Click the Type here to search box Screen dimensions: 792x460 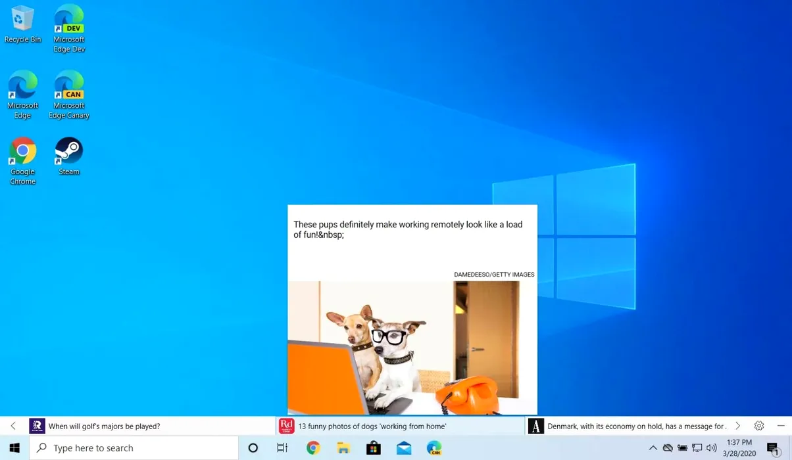click(x=135, y=448)
